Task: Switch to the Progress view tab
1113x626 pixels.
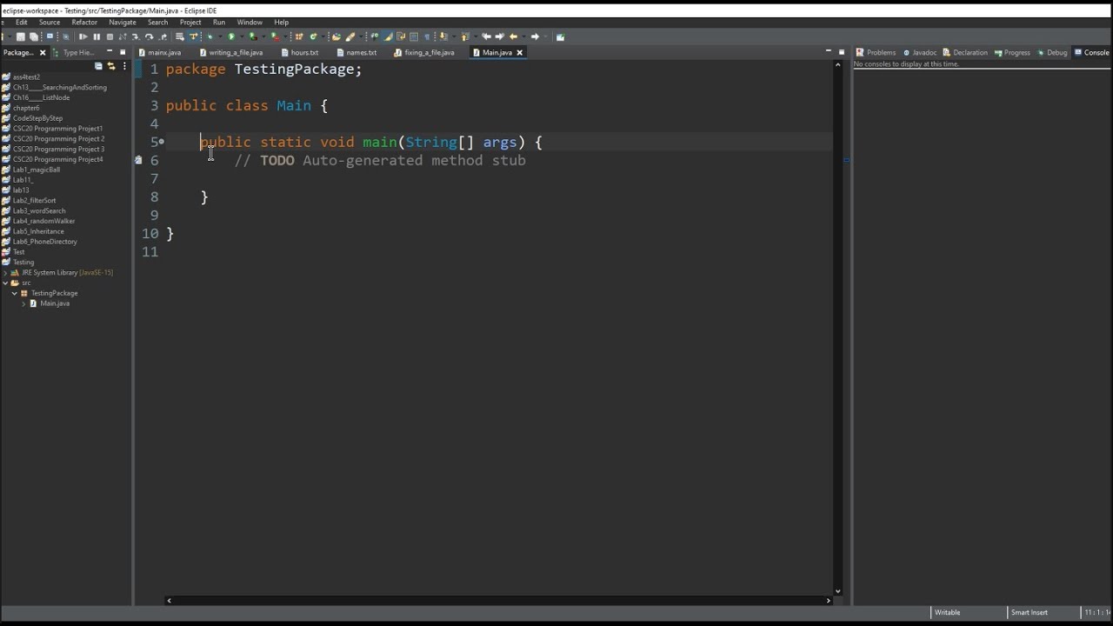Action: [x=1012, y=53]
